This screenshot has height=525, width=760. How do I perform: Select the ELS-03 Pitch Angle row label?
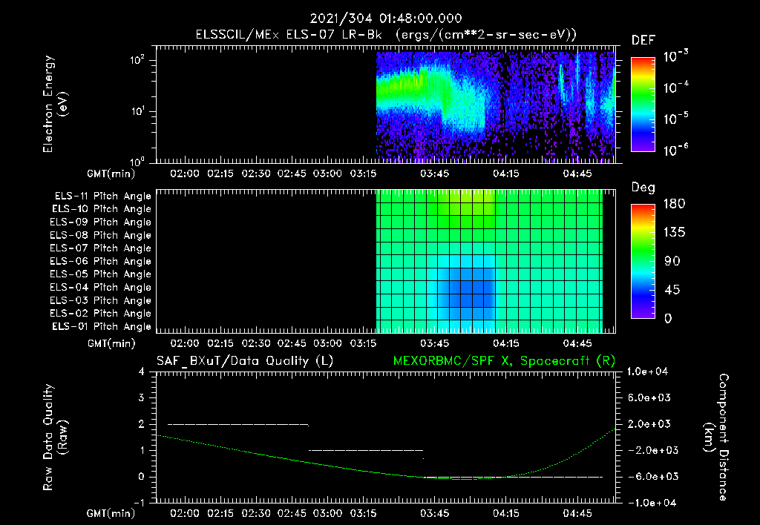[x=100, y=300]
